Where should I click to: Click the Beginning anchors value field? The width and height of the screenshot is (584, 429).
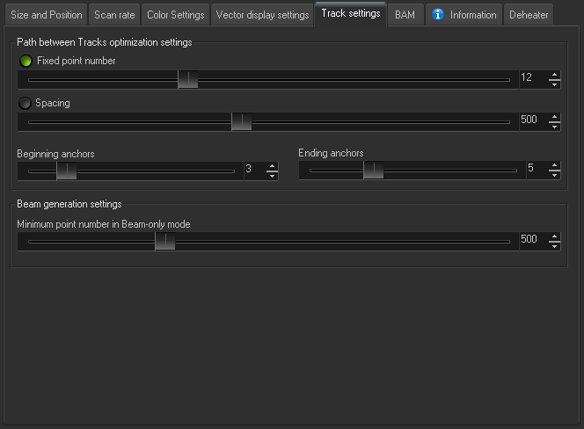pos(255,169)
